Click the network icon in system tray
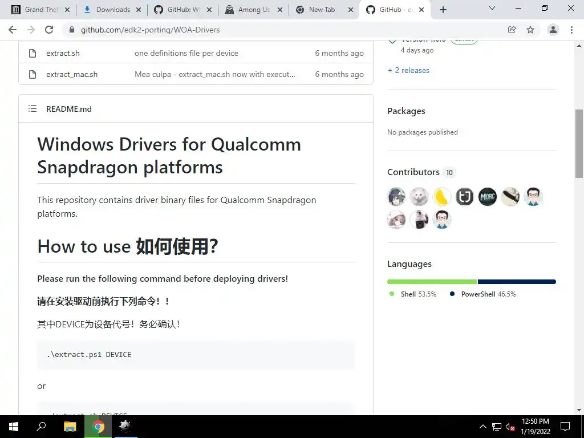The height and width of the screenshot is (438, 584). pyautogui.click(x=497, y=427)
